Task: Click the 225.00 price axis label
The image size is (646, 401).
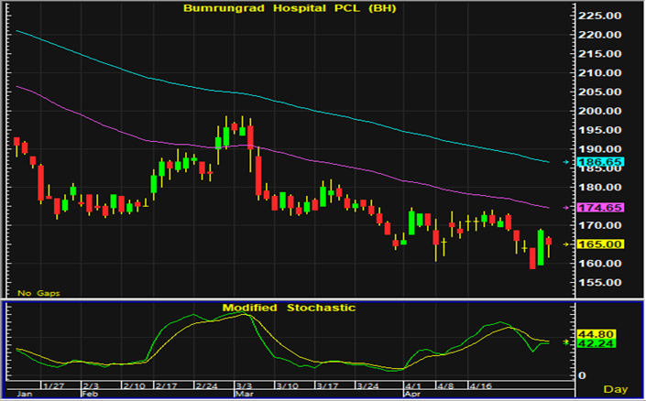Action: pos(599,16)
